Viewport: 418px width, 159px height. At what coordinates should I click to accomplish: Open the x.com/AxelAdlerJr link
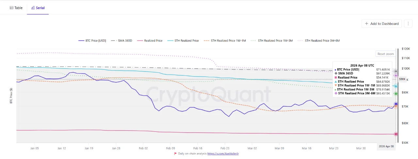[x=223, y=153]
